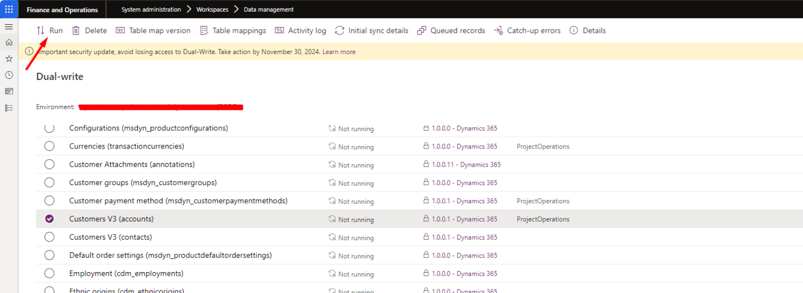This screenshot has height=293, width=803.
Task: Open Recent clock icon in the sidebar
Action: point(9,75)
